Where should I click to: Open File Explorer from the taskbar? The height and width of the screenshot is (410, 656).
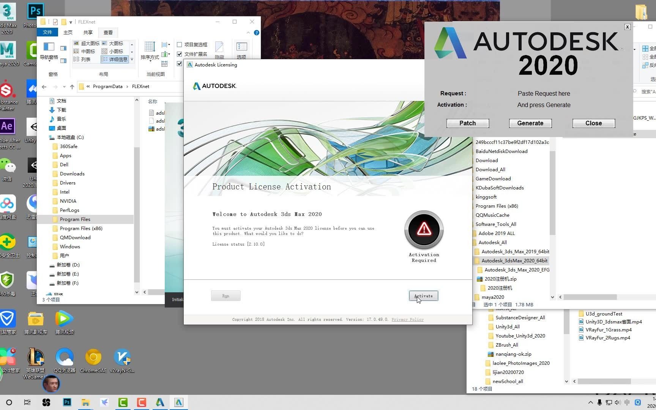pyautogui.click(x=85, y=402)
